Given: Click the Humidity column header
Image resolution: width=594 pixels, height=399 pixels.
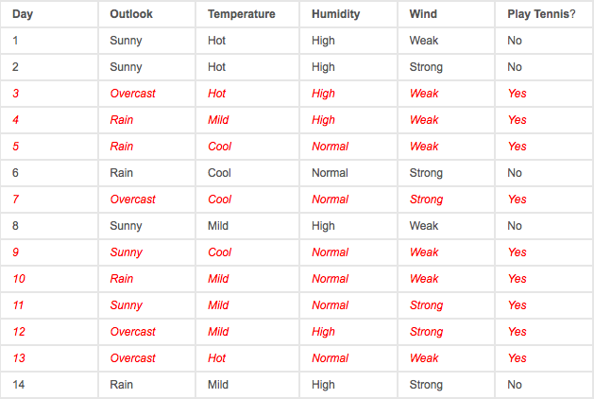Looking at the screenshot, I should click(348, 14).
